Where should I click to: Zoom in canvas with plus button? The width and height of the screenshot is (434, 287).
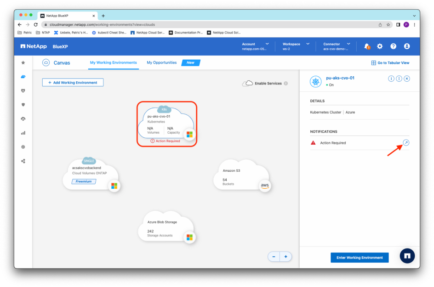pyautogui.click(x=286, y=257)
